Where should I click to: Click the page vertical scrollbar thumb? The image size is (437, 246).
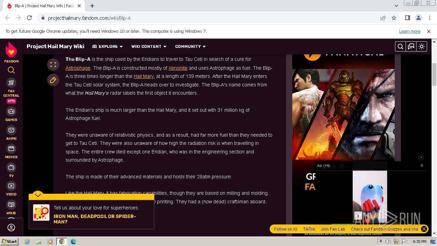coord(434,74)
